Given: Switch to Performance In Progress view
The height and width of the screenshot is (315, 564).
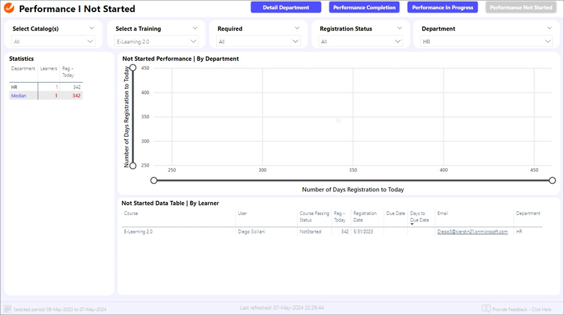Looking at the screenshot, I should click(x=443, y=8).
